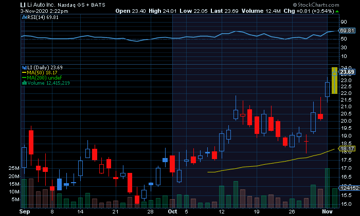
Task: Click the 19.0 price axis label
Action: (x=346, y=136)
